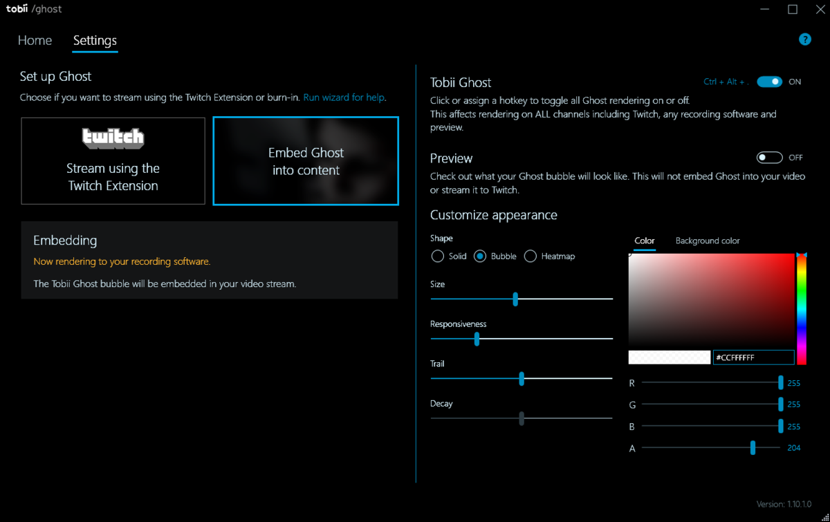Click the Customize appearance heading

click(x=494, y=215)
